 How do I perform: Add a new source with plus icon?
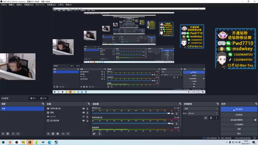click(48, 134)
